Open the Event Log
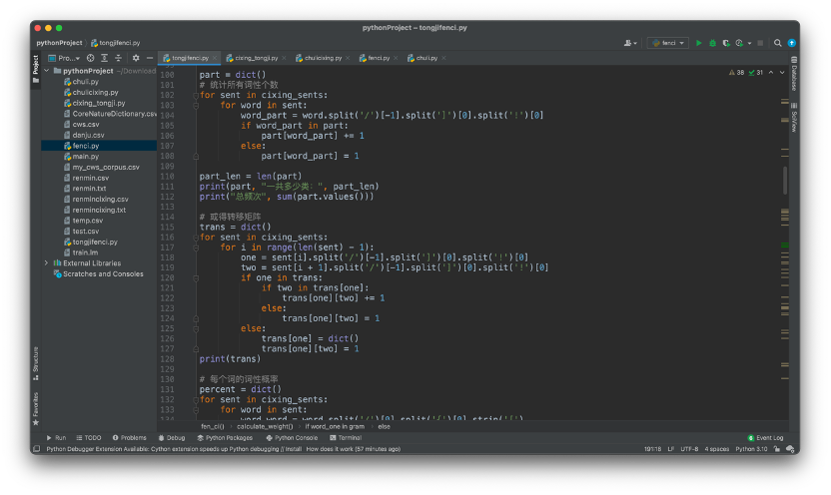Viewport: 831px width, 495px height. pos(765,438)
